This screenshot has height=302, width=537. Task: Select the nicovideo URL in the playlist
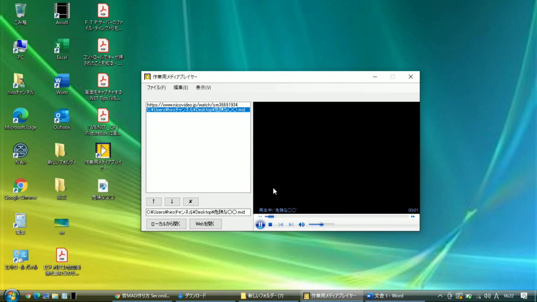tap(192, 105)
